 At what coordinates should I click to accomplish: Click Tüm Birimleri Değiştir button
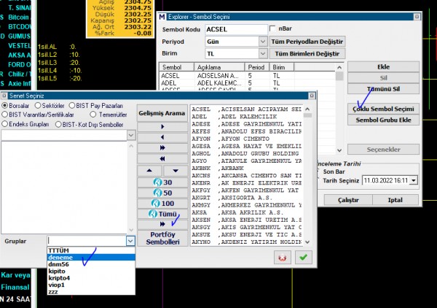click(307, 53)
